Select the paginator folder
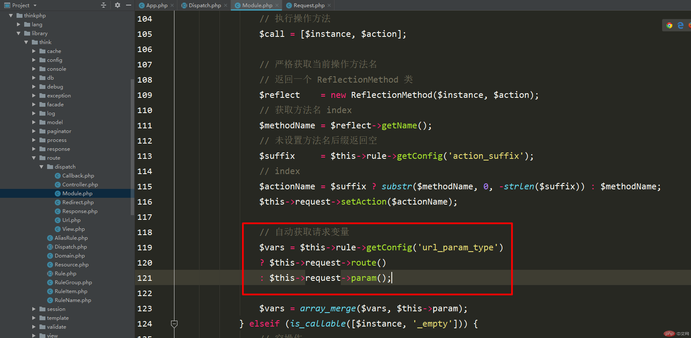Viewport: 691px width, 338px height. (x=59, y=131)
